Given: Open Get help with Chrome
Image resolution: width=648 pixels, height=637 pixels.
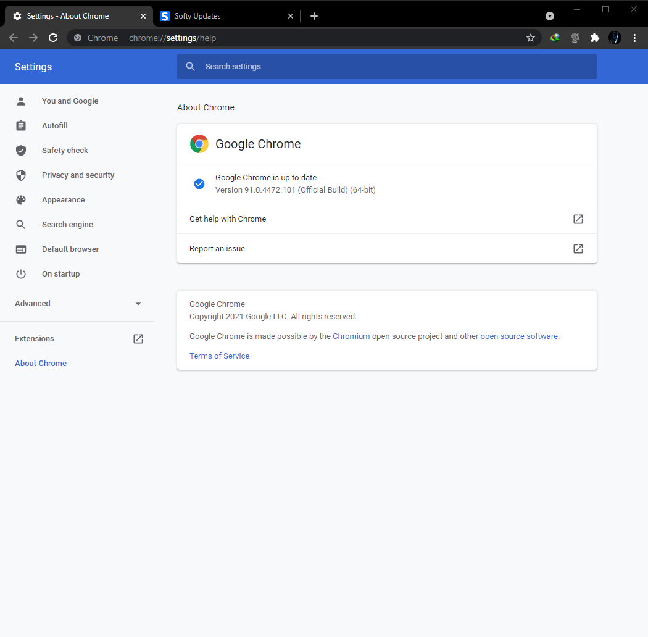Looking at the screenshot, I should click(x=387, y=219).
